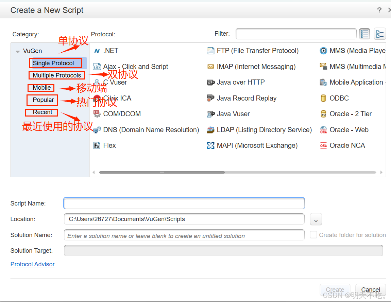Click the scroll left arrow of protocol list

[x=94, y=173]
